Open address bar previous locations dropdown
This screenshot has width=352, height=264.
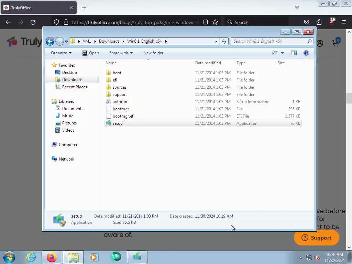point(216,41)
